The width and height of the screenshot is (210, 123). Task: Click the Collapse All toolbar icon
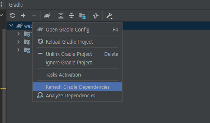point(71,15)
